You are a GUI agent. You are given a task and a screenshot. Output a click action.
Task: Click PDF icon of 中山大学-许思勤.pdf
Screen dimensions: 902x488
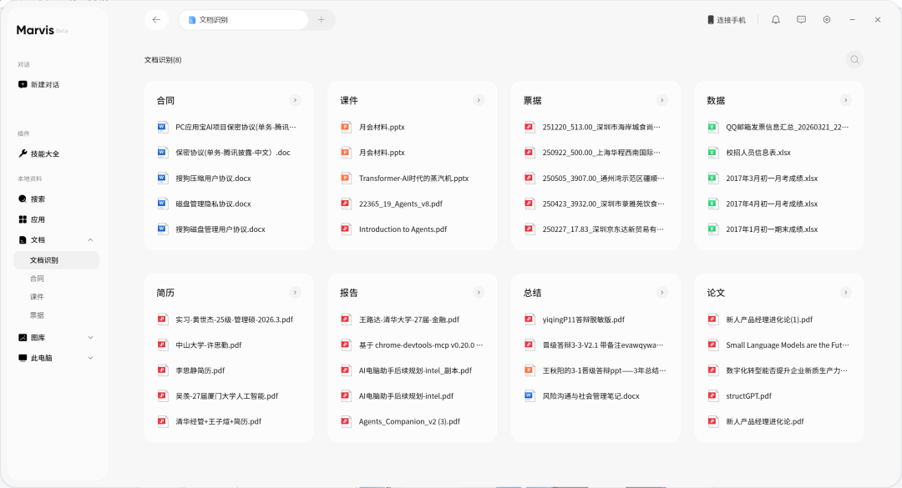(x=163, y=345)
